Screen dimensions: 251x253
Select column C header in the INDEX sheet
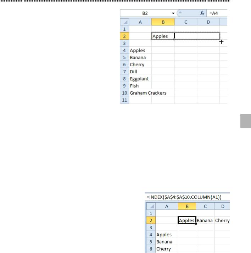pos(205,206)
